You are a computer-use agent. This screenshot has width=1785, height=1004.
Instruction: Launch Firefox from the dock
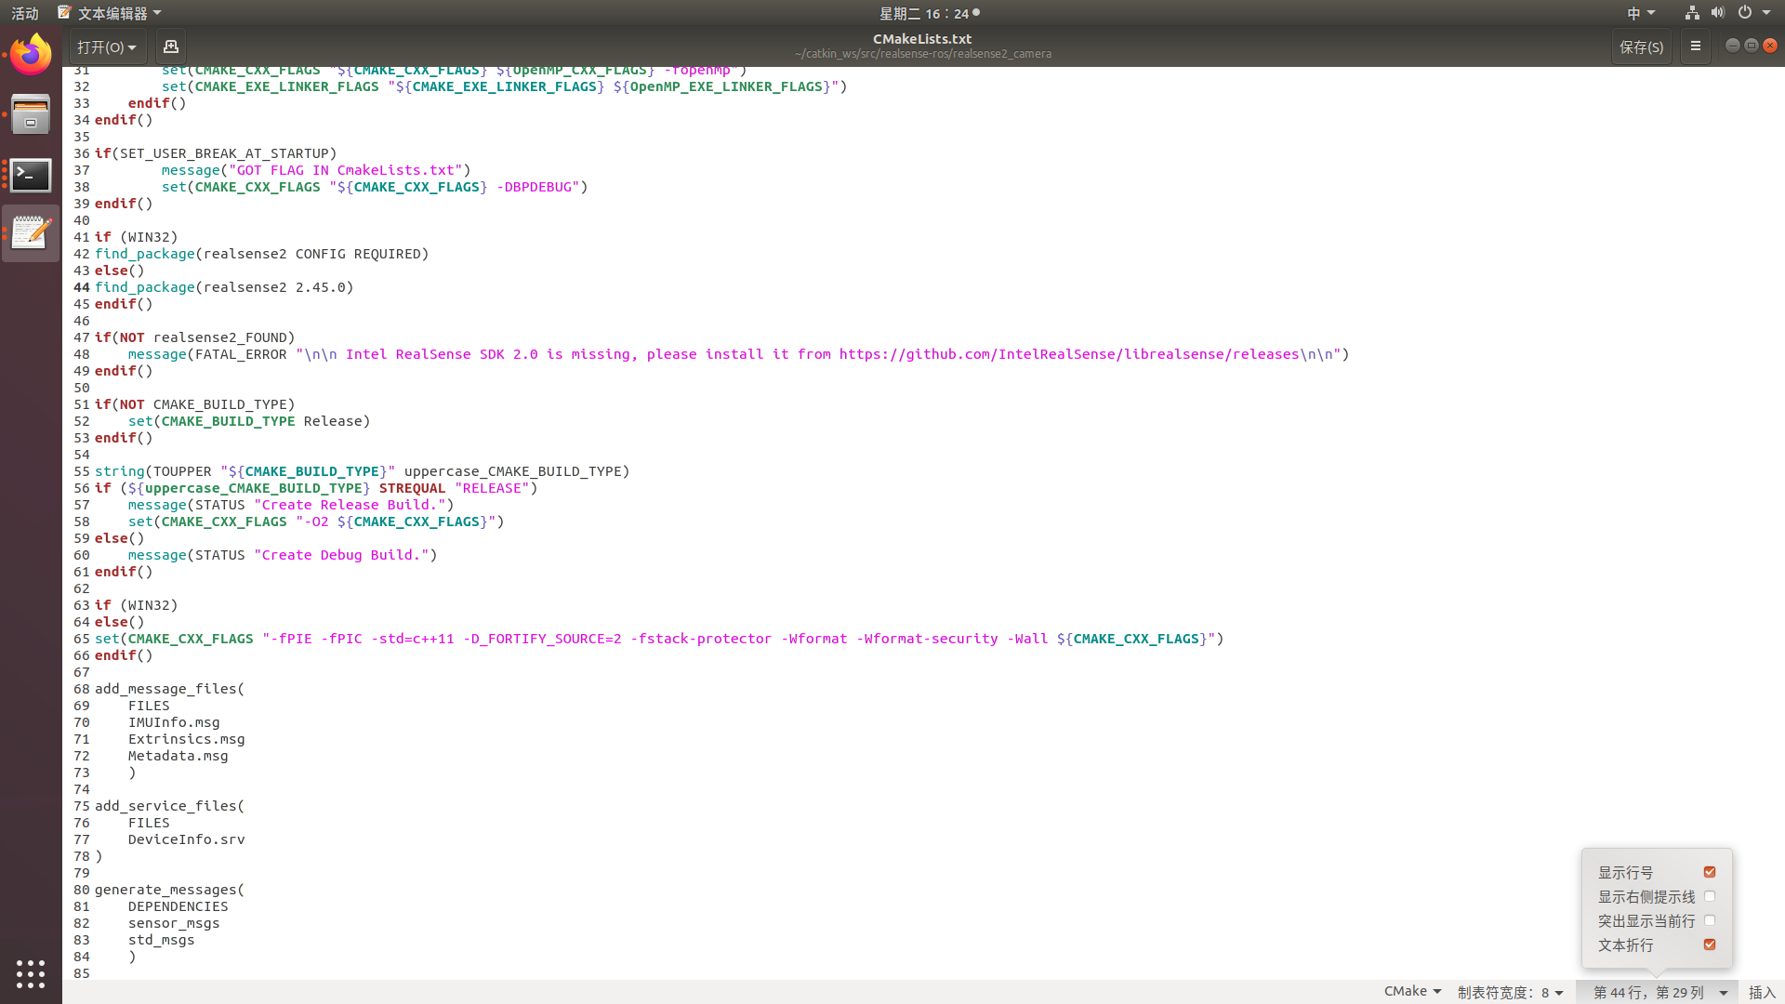tap(31, 56)
